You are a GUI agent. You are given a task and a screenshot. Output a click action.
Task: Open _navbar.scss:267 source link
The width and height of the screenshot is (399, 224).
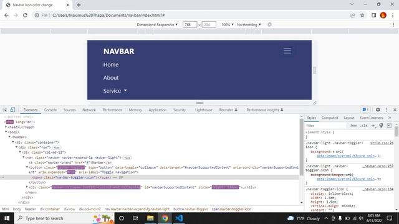pos(378,166)
